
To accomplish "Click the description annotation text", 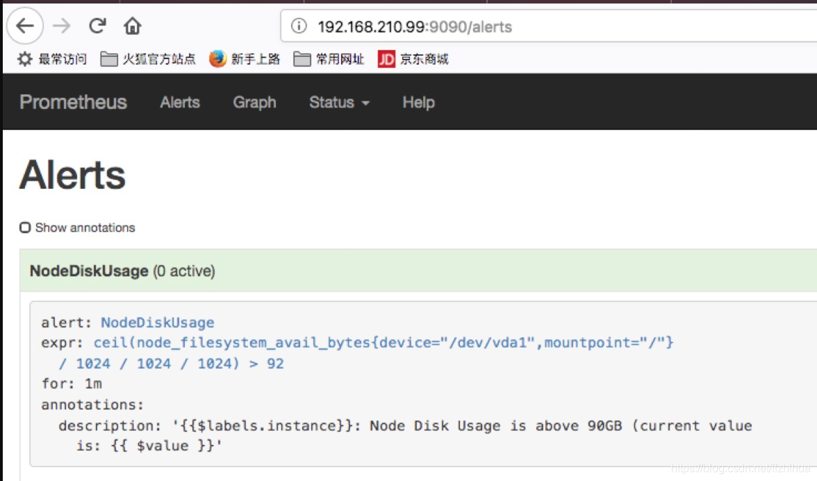I will tap(406, 436).
